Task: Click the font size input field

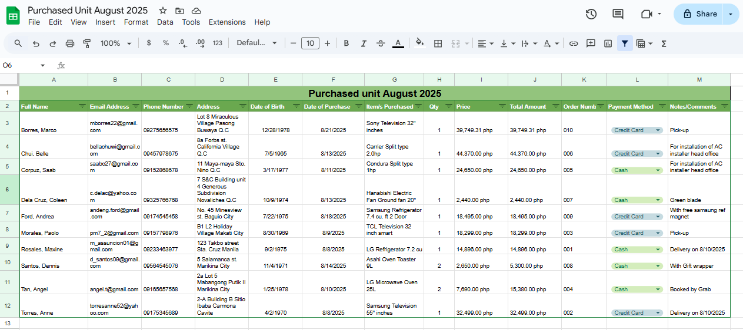Action: pos(310,43)
